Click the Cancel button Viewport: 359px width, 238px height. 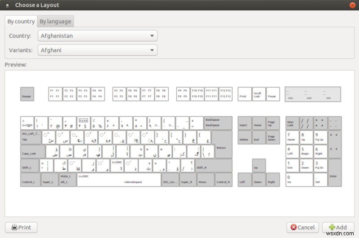tap(302, 228)
